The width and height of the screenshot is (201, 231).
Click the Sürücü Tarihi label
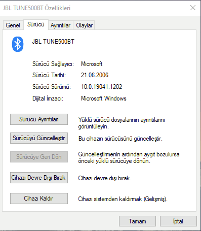(49, 75)
